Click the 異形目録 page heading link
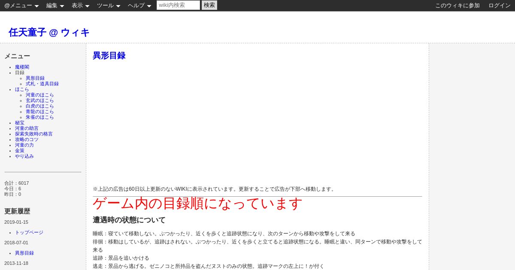This screenshot has height=270, width=515. coord(109,56)
